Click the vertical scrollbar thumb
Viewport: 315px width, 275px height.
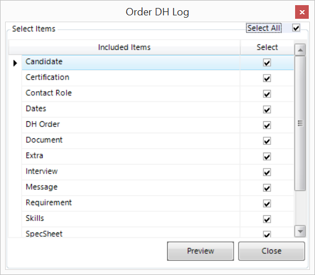pyautogui.click(x=300, y=123)
